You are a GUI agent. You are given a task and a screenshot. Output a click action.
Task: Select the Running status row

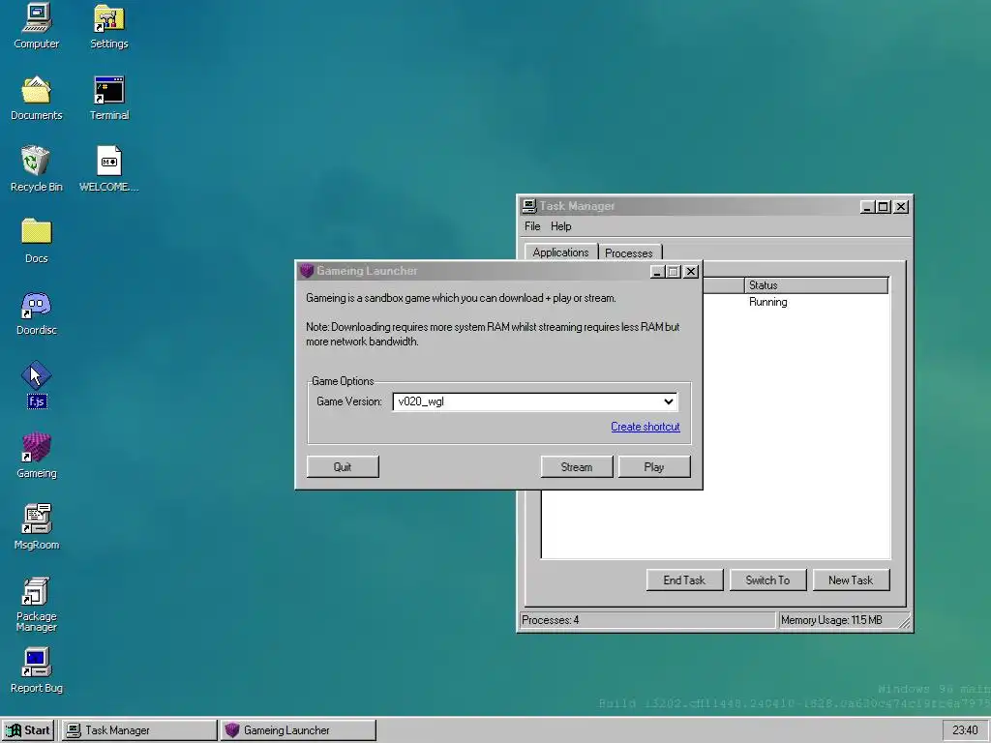[x=767, y=302]
